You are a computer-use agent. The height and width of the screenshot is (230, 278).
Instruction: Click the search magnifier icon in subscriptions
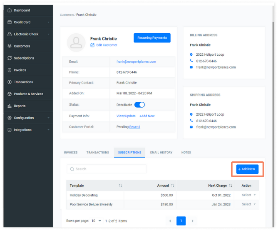point(72,169)
